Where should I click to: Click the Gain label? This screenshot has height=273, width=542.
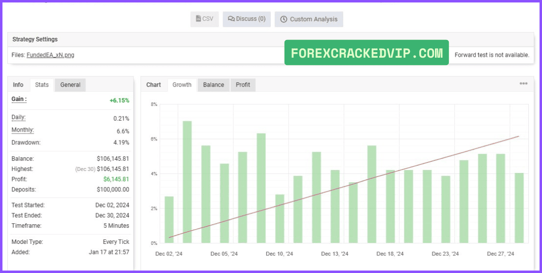[19, 100]
